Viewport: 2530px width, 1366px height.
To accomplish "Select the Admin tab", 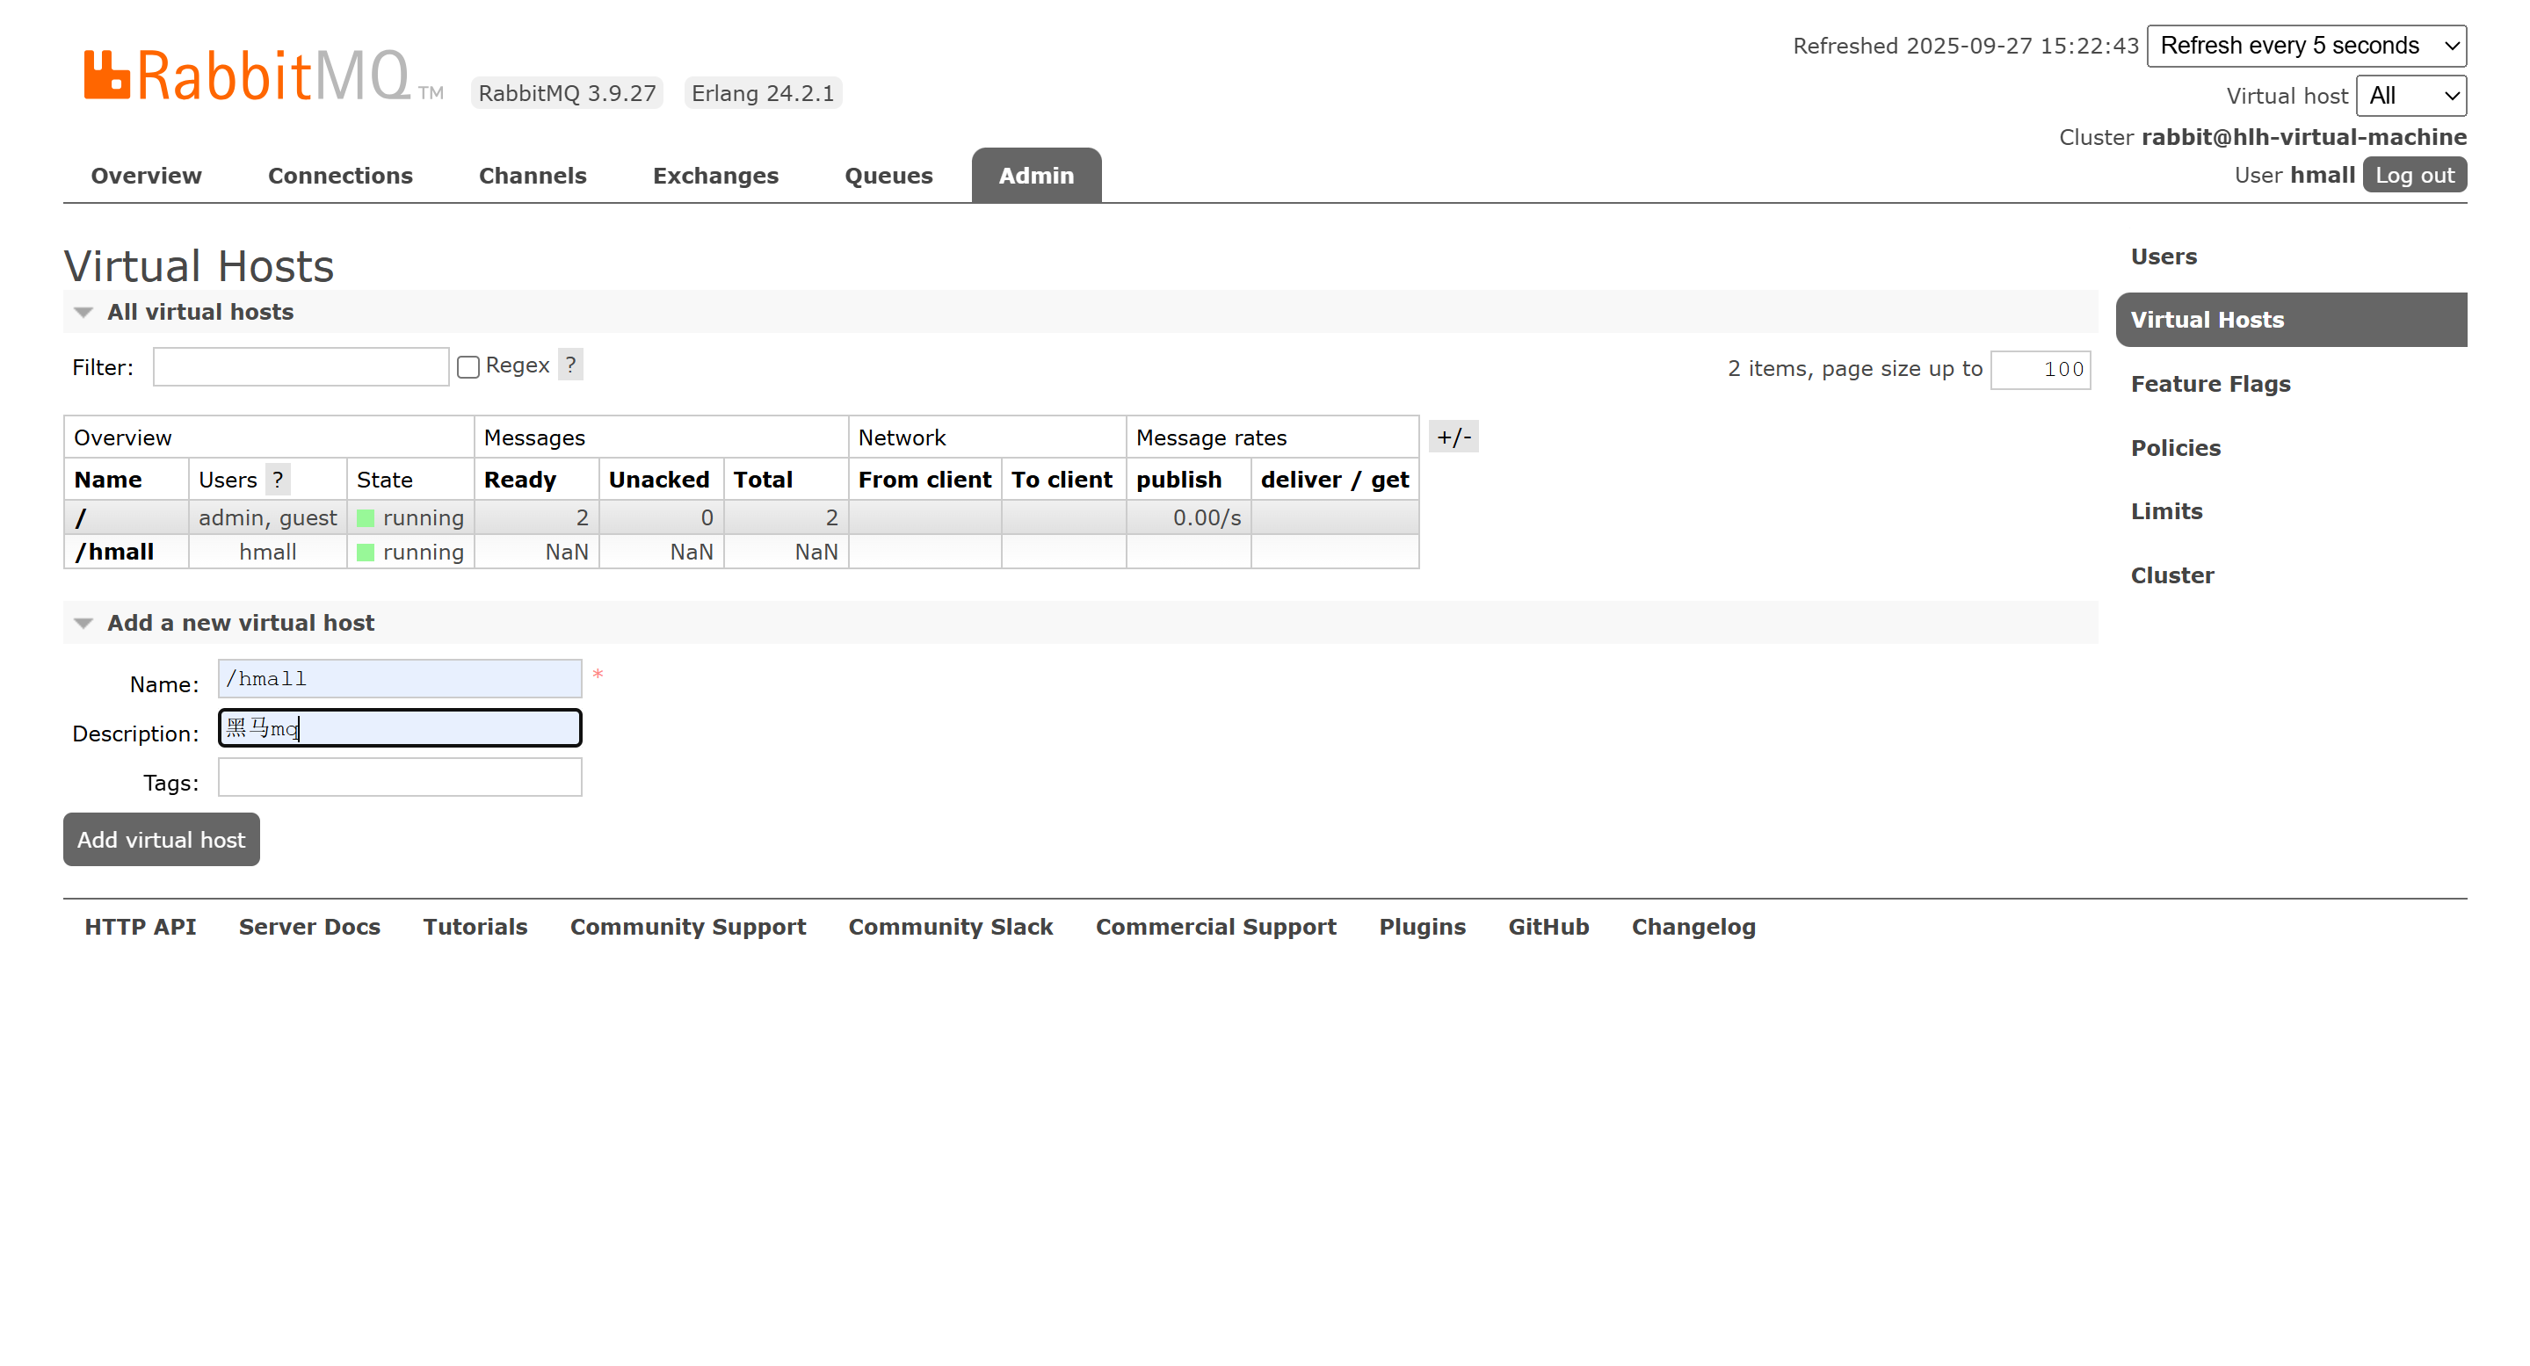I will point(1036,175).
